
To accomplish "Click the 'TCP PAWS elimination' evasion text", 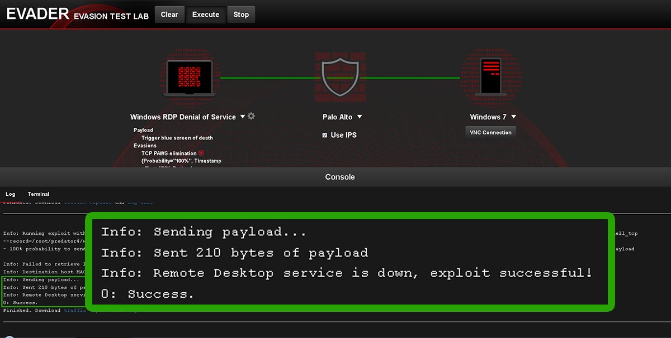I will (x=169, y=153).
